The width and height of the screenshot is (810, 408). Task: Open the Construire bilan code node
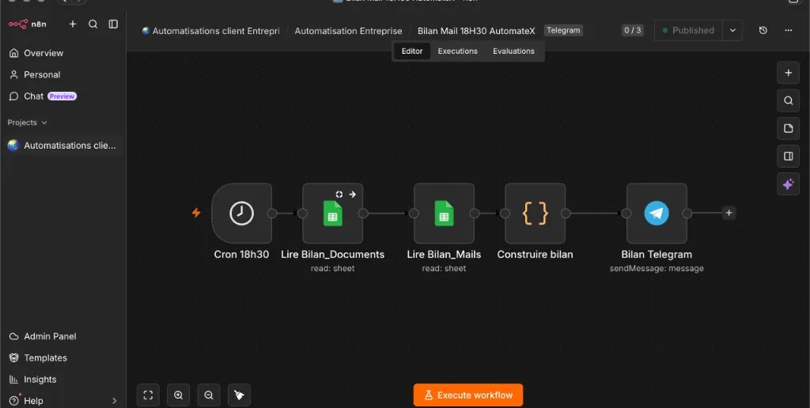point(536,213)
